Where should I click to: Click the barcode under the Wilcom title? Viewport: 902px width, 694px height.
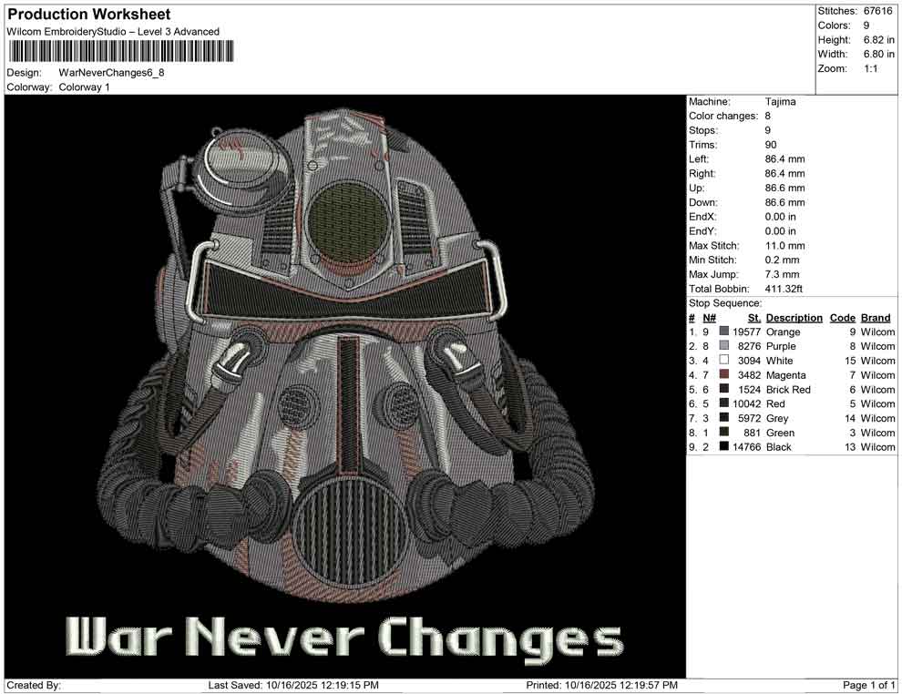click(x=120, y=52)
